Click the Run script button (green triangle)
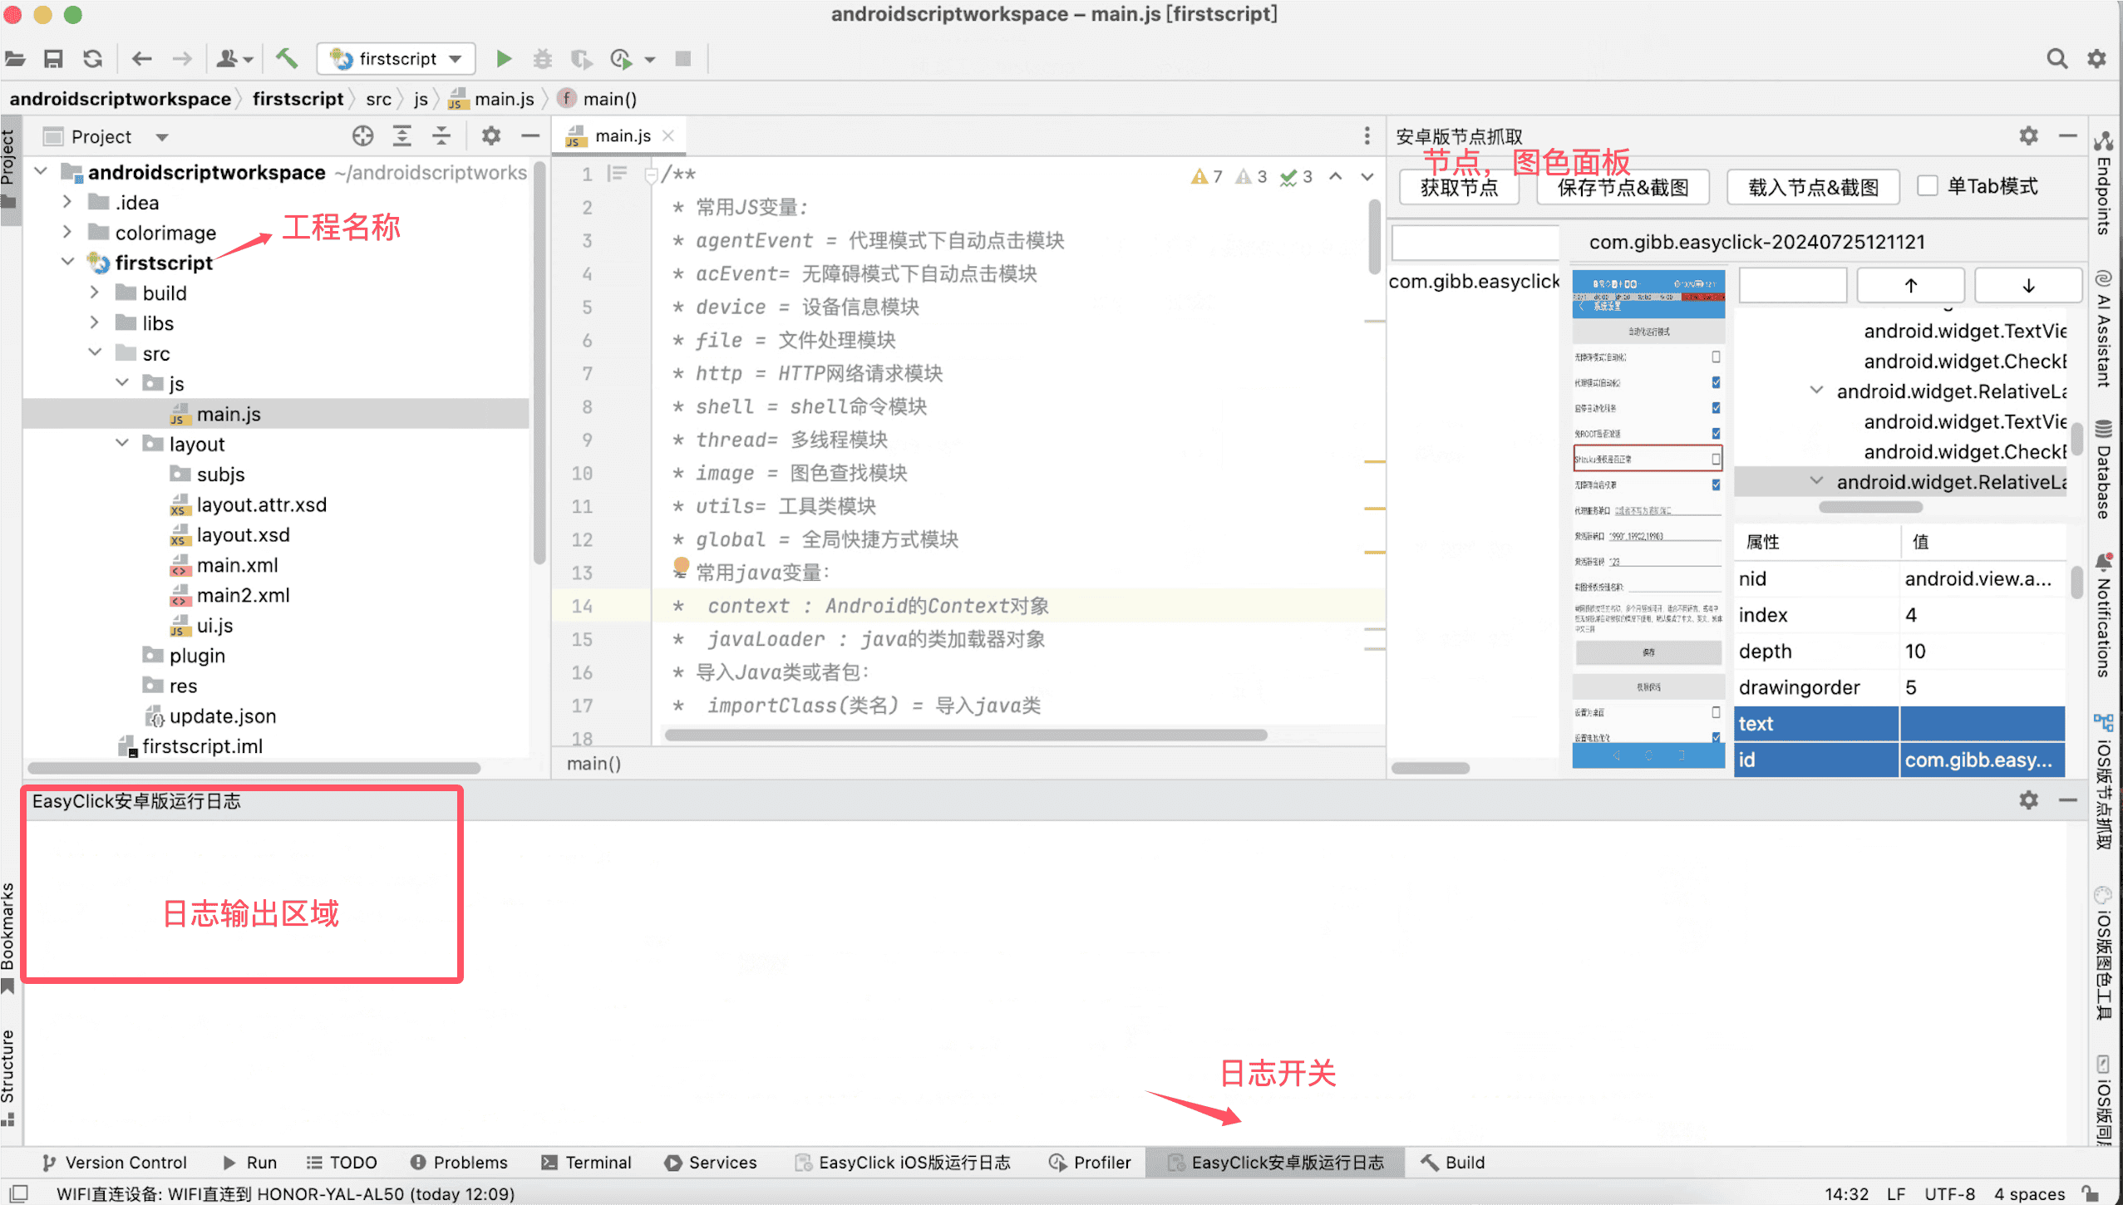This screenshot has width=2123, height=1205. pyautogui.click(x=503, y=58)
